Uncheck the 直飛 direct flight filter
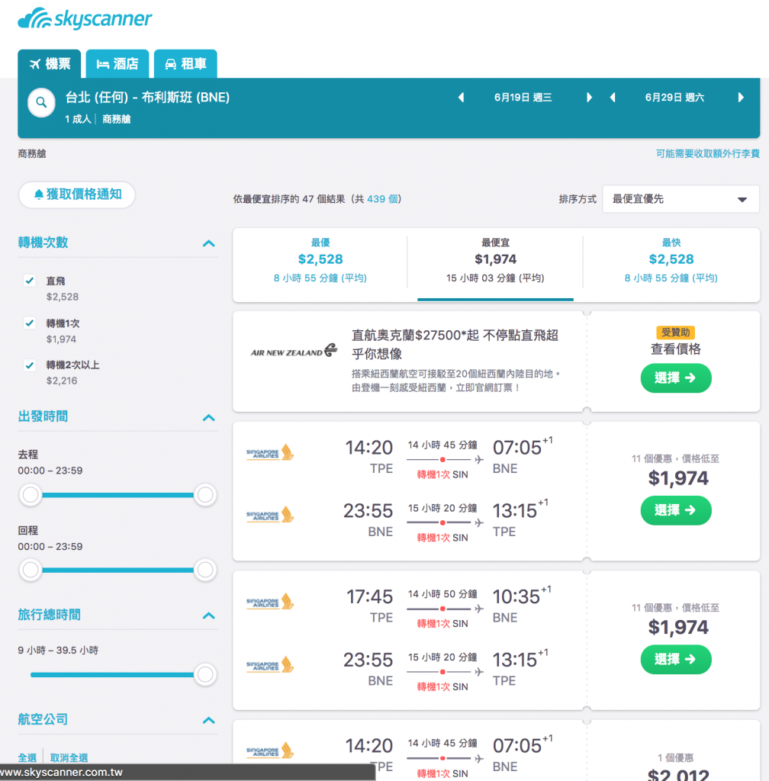769x781 pixels. (x=30, y=281)
